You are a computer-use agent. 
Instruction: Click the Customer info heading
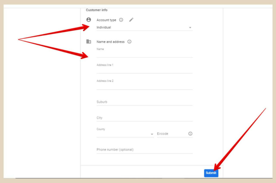(97, 10)
